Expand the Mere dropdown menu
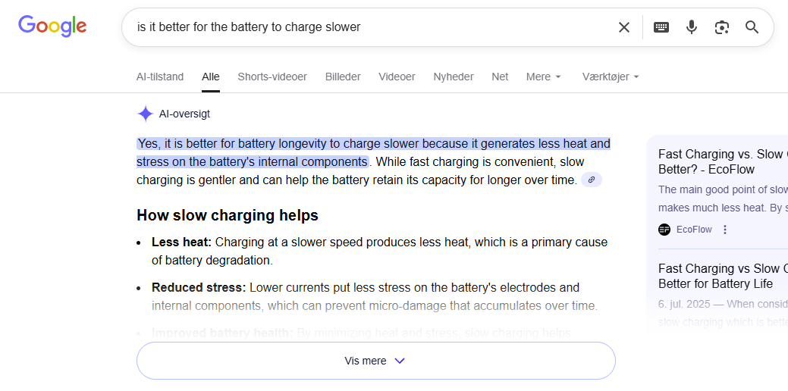Image resolution: width=788 pixels, height=391 pixels. 543,77
